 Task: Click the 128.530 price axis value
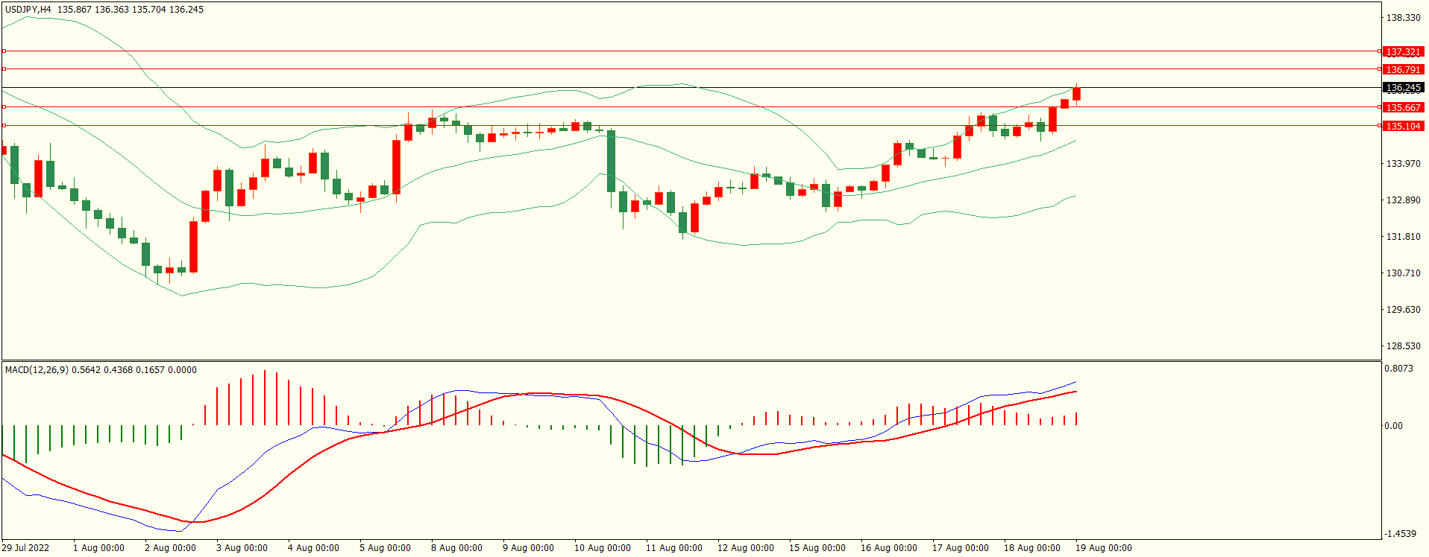pos(1403,346)
